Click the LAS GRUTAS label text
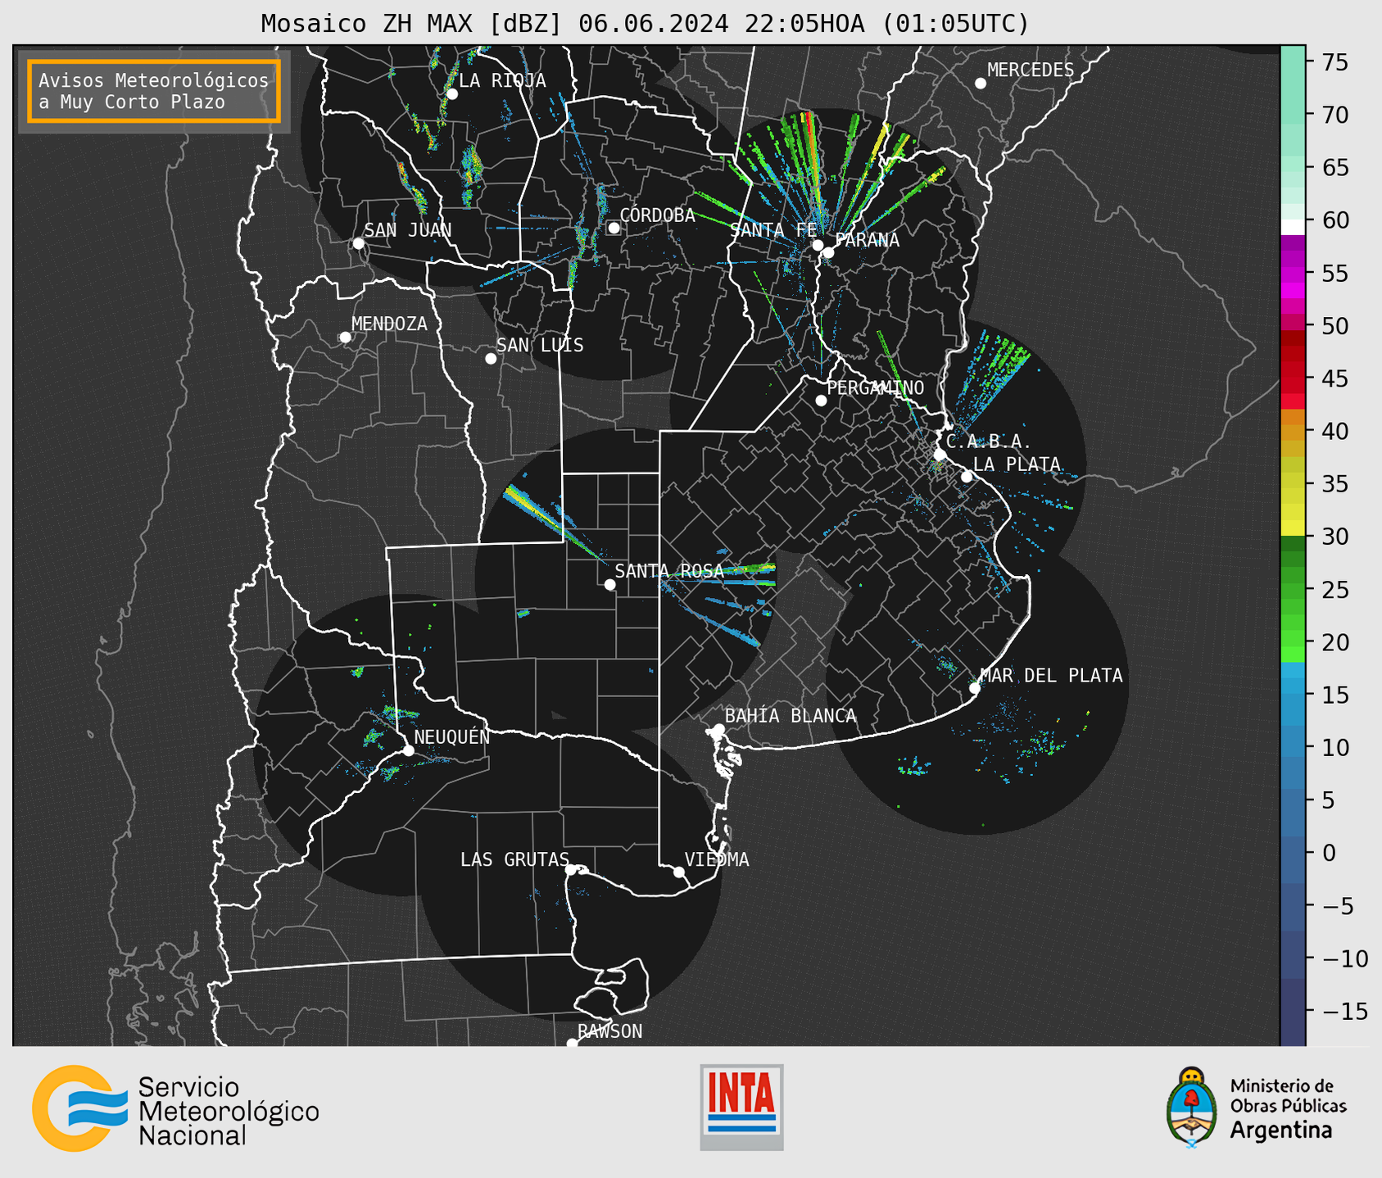This screenshot has height=1178, width=1382. pyautogui.click(x=514, y=859)
